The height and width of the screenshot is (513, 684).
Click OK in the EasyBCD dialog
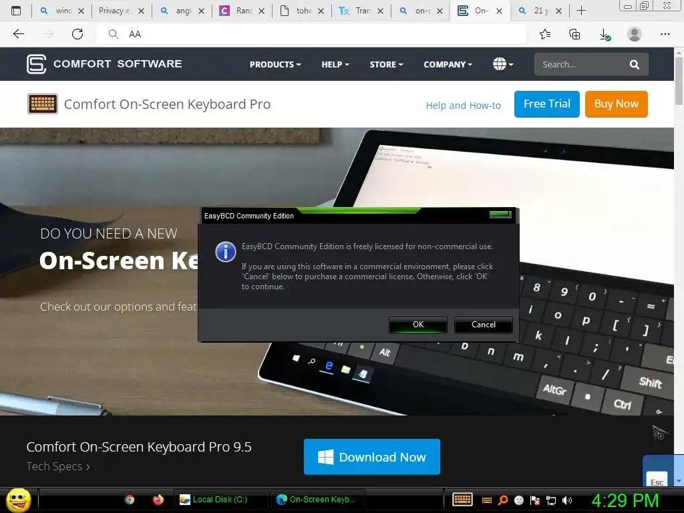pos(418,325)
